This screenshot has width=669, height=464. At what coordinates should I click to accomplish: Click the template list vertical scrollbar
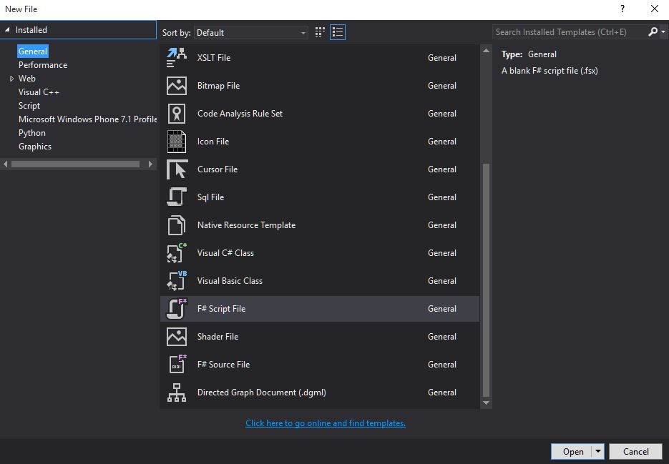pyautogui.click(x=487, y=279)
